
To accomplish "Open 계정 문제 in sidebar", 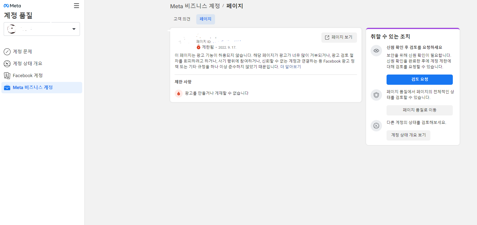I will click(x=42, y=52).
